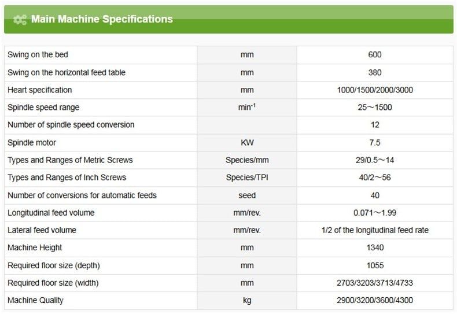Click 1/2 of the longitudinal feed rate
457x314 pixels.
(x=374, y=230)
